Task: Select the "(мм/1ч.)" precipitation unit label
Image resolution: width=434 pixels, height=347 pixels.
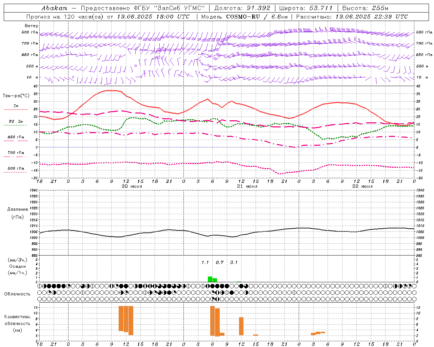Action: click(x=18, y=273)
